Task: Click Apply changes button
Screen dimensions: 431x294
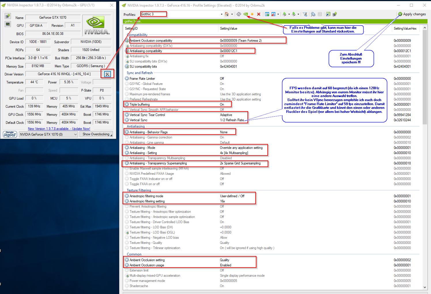Action: [412, 14]
